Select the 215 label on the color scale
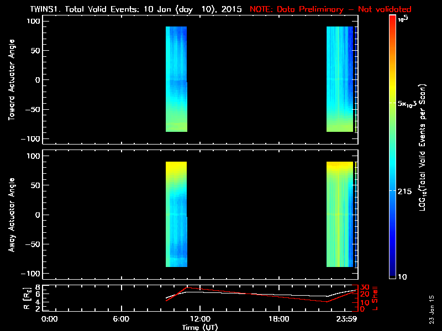This screenshot has height=331, width=442. 405,191
